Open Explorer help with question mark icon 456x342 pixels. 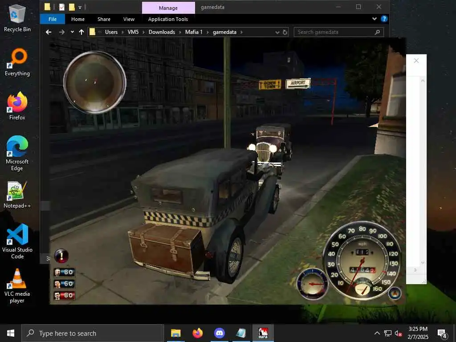click(x=384, y=19)
